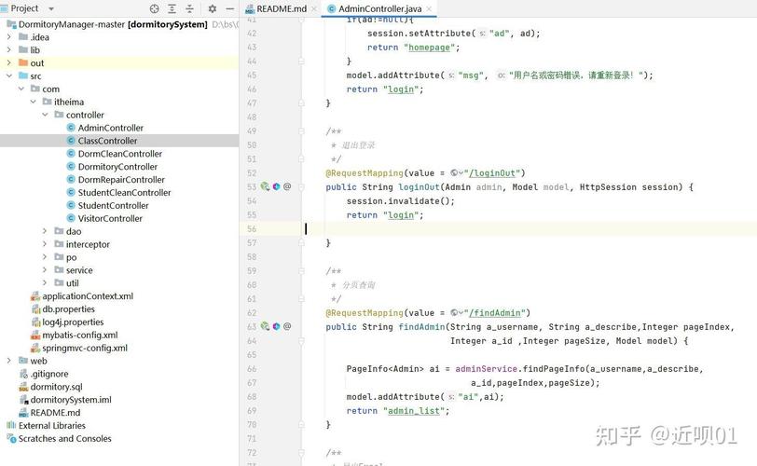Viewport: 757px width, 466px height.
Task: Click the Spring bean gutter icon on line 53
Action: click(x=266, y=186)
